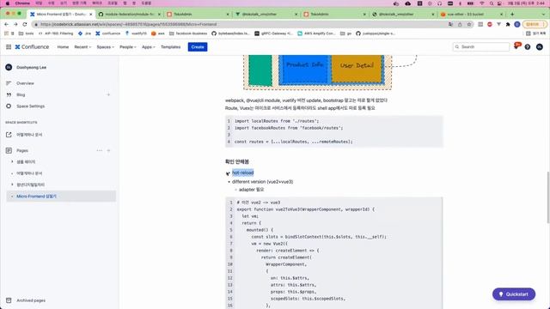
Task: Click the Pages icon in sidebar
Action: 9,151
